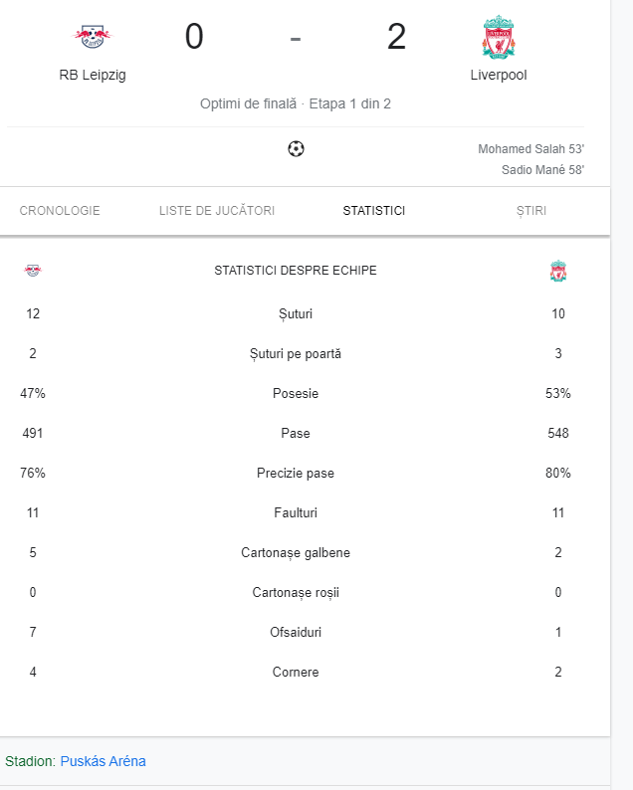
Task: Click the RB Leipzig logo in header
Action: pyautogui.click(x=93, y=37)
